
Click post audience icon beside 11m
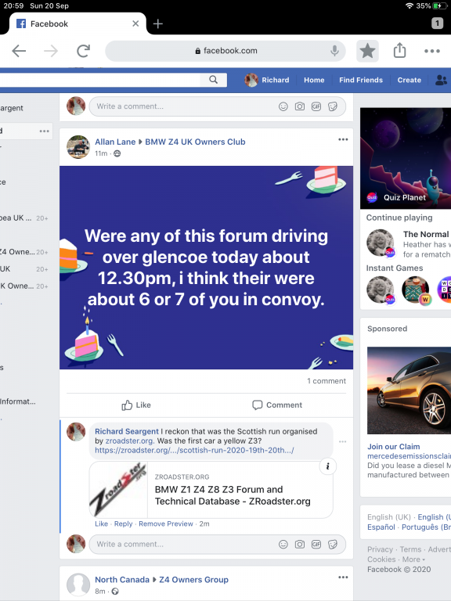point(117,153)
